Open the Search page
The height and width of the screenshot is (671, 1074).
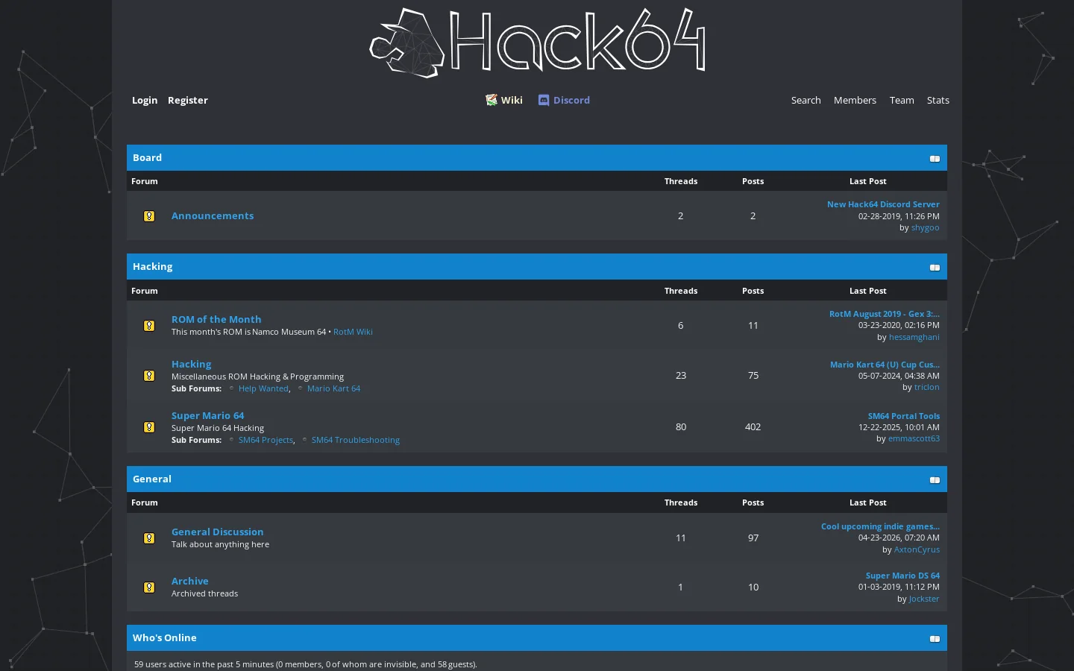[x=805, y=100]
